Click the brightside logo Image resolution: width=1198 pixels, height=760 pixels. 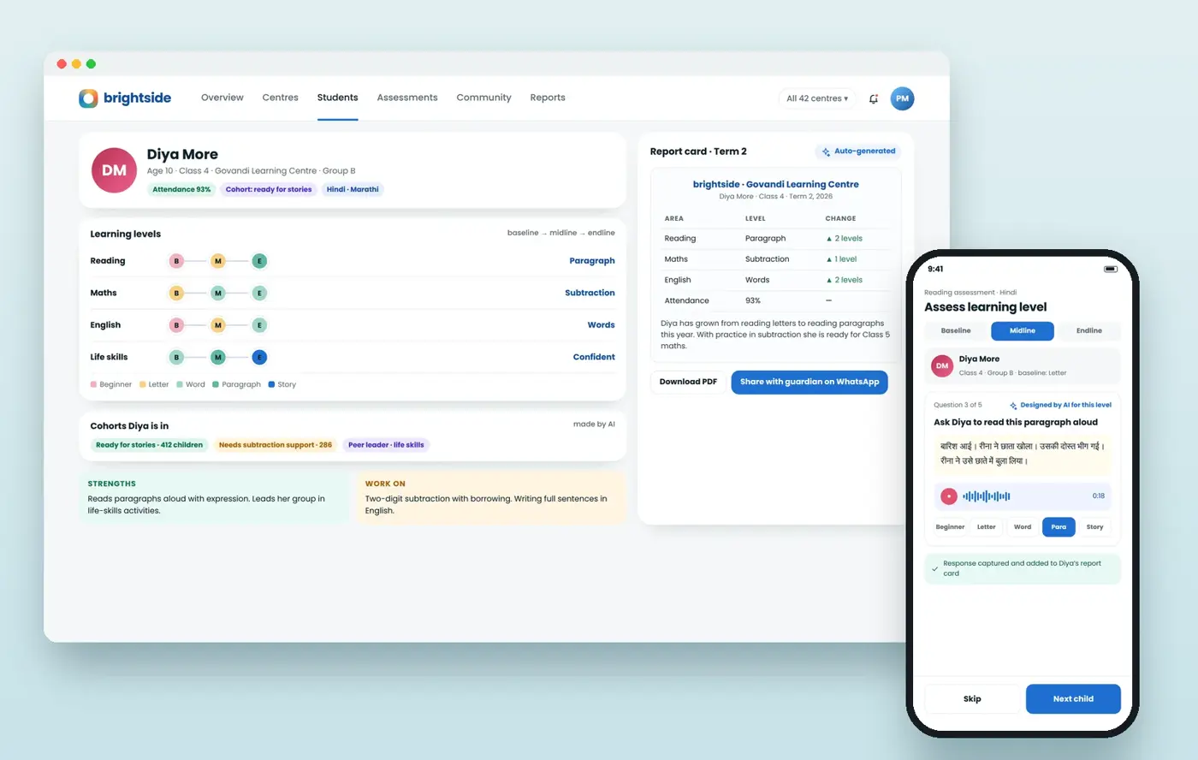coord(125,98)
